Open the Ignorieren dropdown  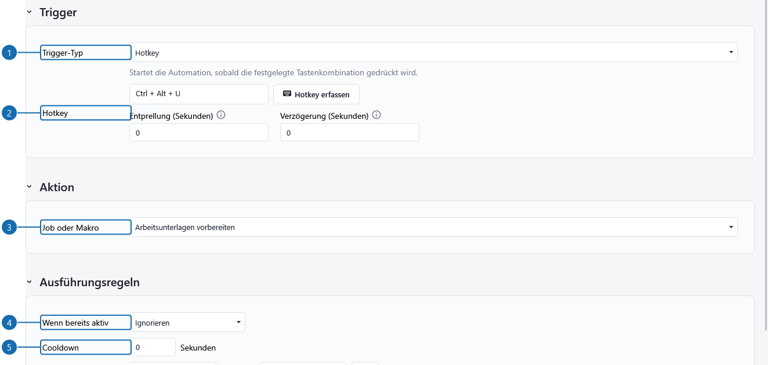[187, 323]
